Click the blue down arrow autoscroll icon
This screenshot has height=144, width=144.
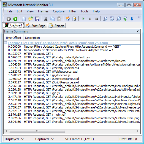click(x=132, y=19)
